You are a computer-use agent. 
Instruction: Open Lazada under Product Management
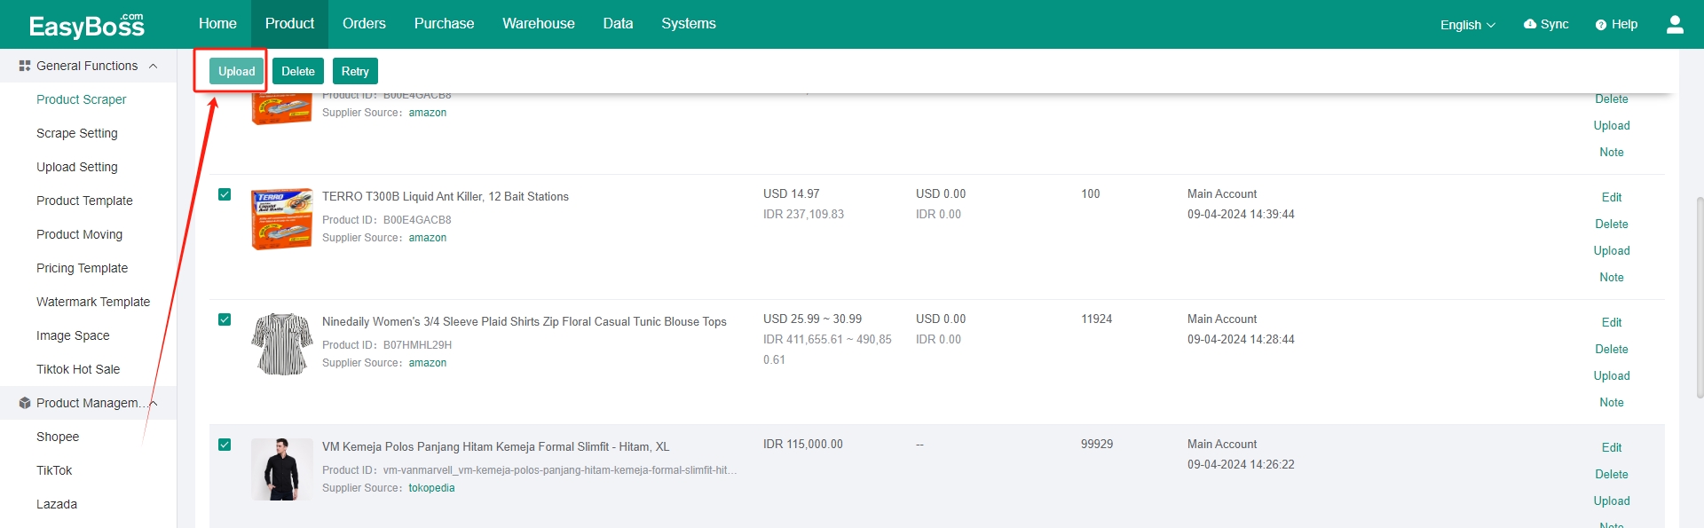57,504
